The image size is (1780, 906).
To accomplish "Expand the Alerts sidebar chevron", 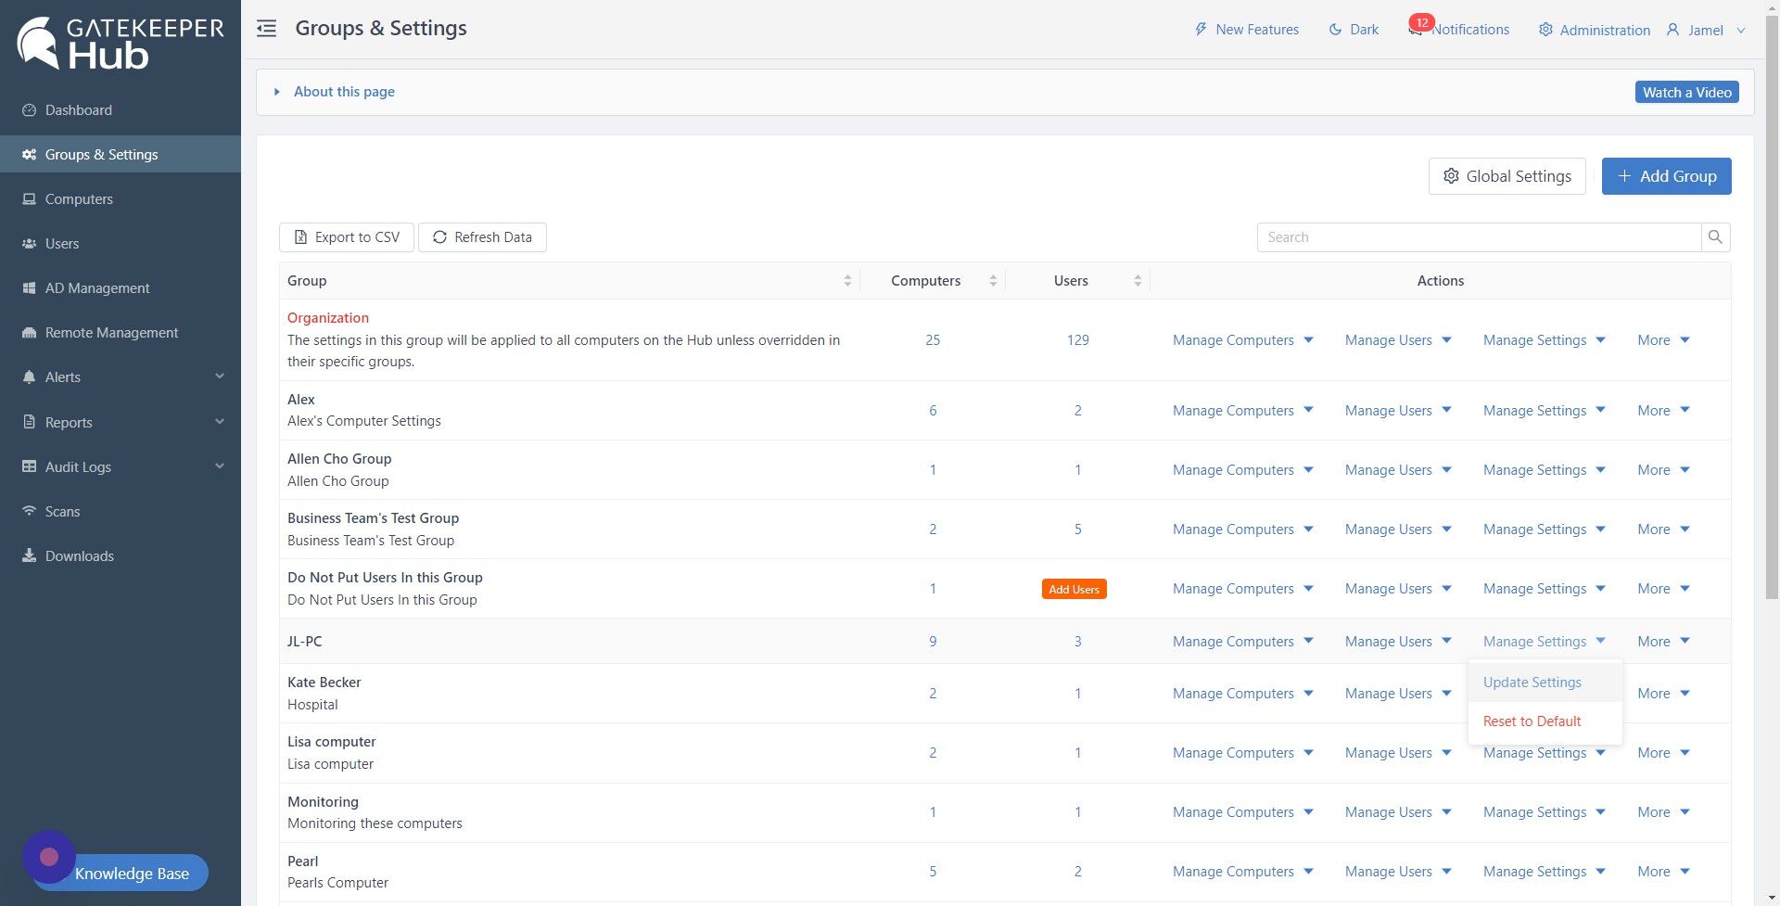I will (220, 376).
